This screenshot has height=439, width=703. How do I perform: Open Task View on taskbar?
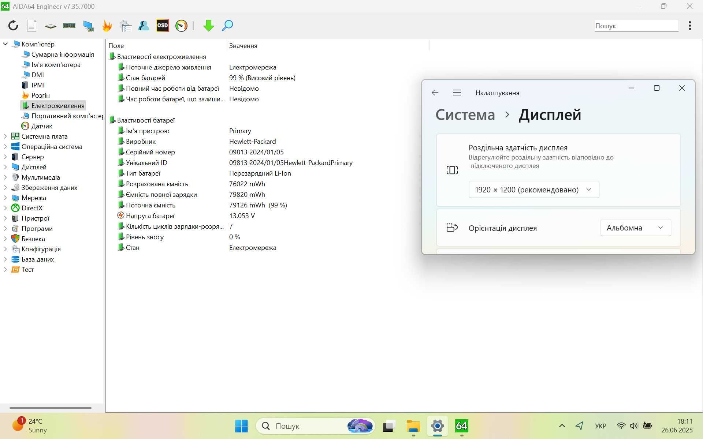tap(389, 426)
